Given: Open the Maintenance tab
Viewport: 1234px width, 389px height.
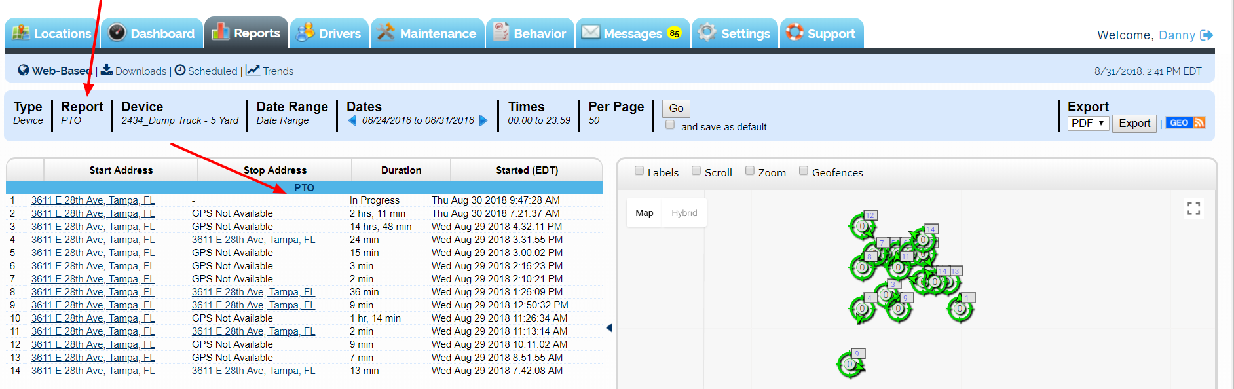Looking at the screenshot, I should click(428, 33).
